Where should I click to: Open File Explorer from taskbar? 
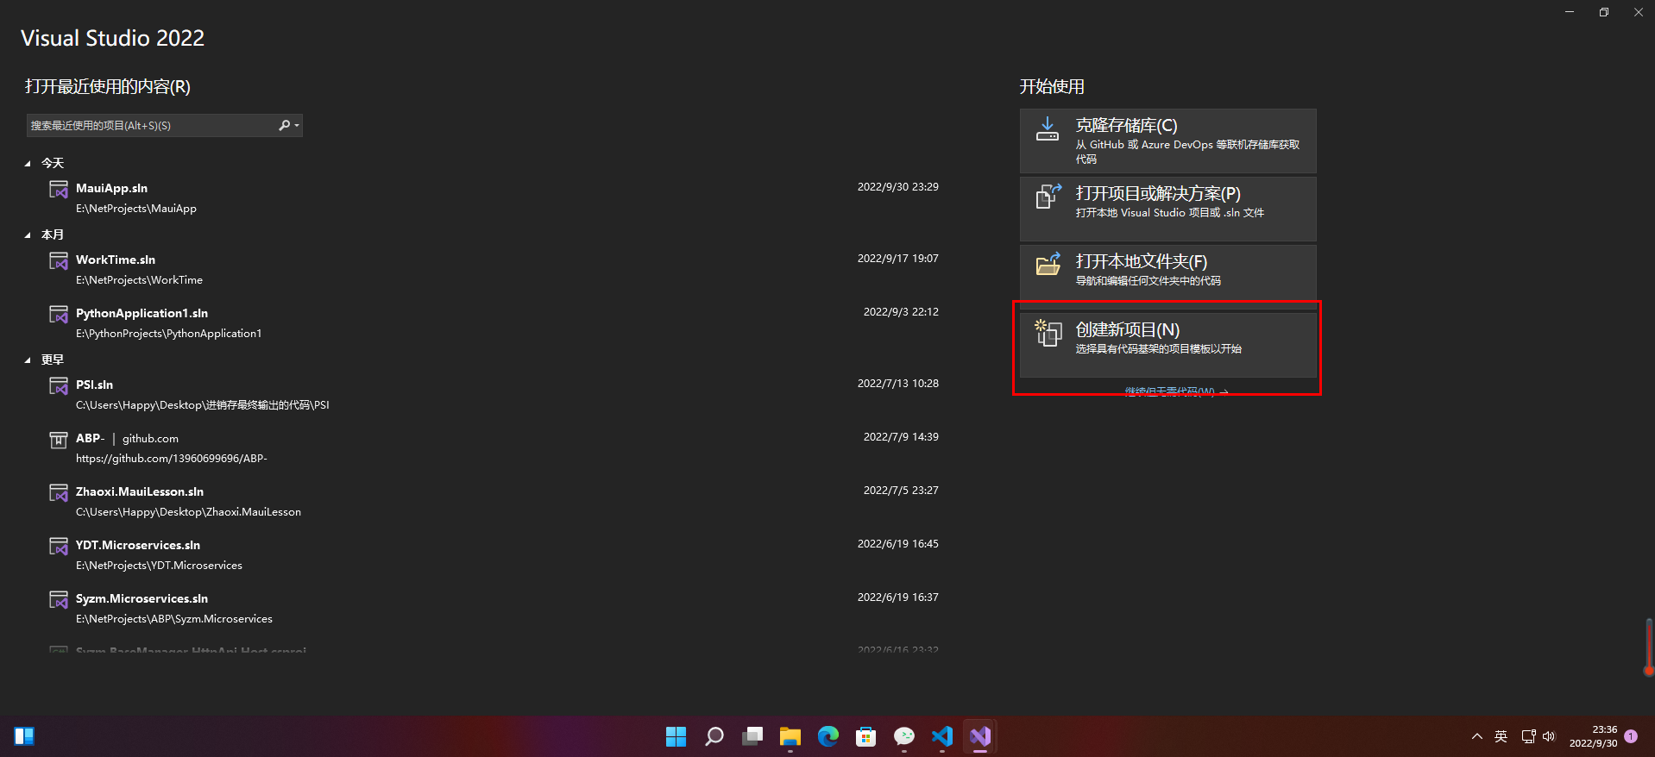click(790, 736)
